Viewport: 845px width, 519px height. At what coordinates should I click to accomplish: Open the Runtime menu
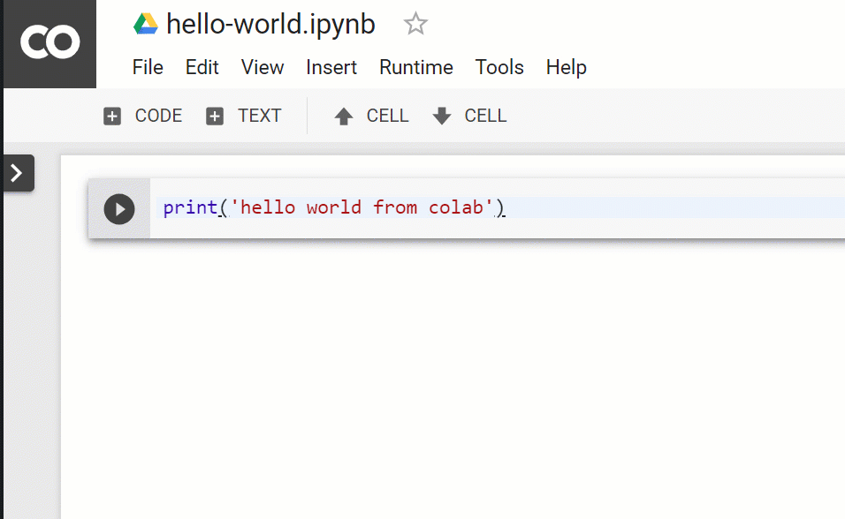(416, 67)
